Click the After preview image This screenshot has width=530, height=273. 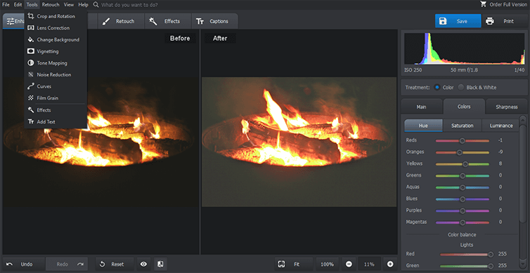tap(299, 142)
